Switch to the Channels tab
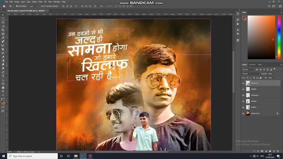Screen dimensions: 283x159 tap(252, 64)
